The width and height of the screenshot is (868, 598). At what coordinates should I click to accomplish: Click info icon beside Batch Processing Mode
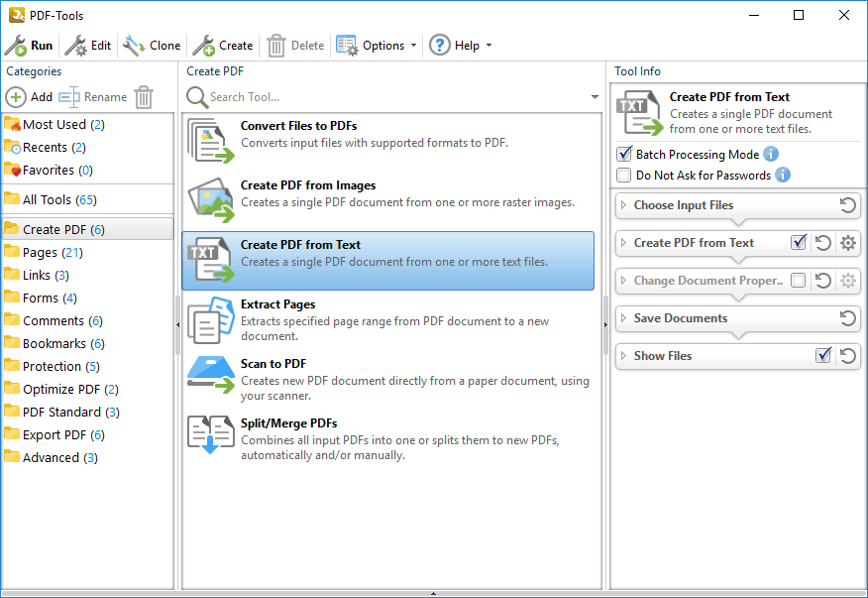pos(771,154)
